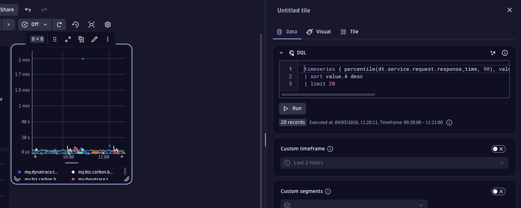Show Custom segments info icon

pos(328,191)
